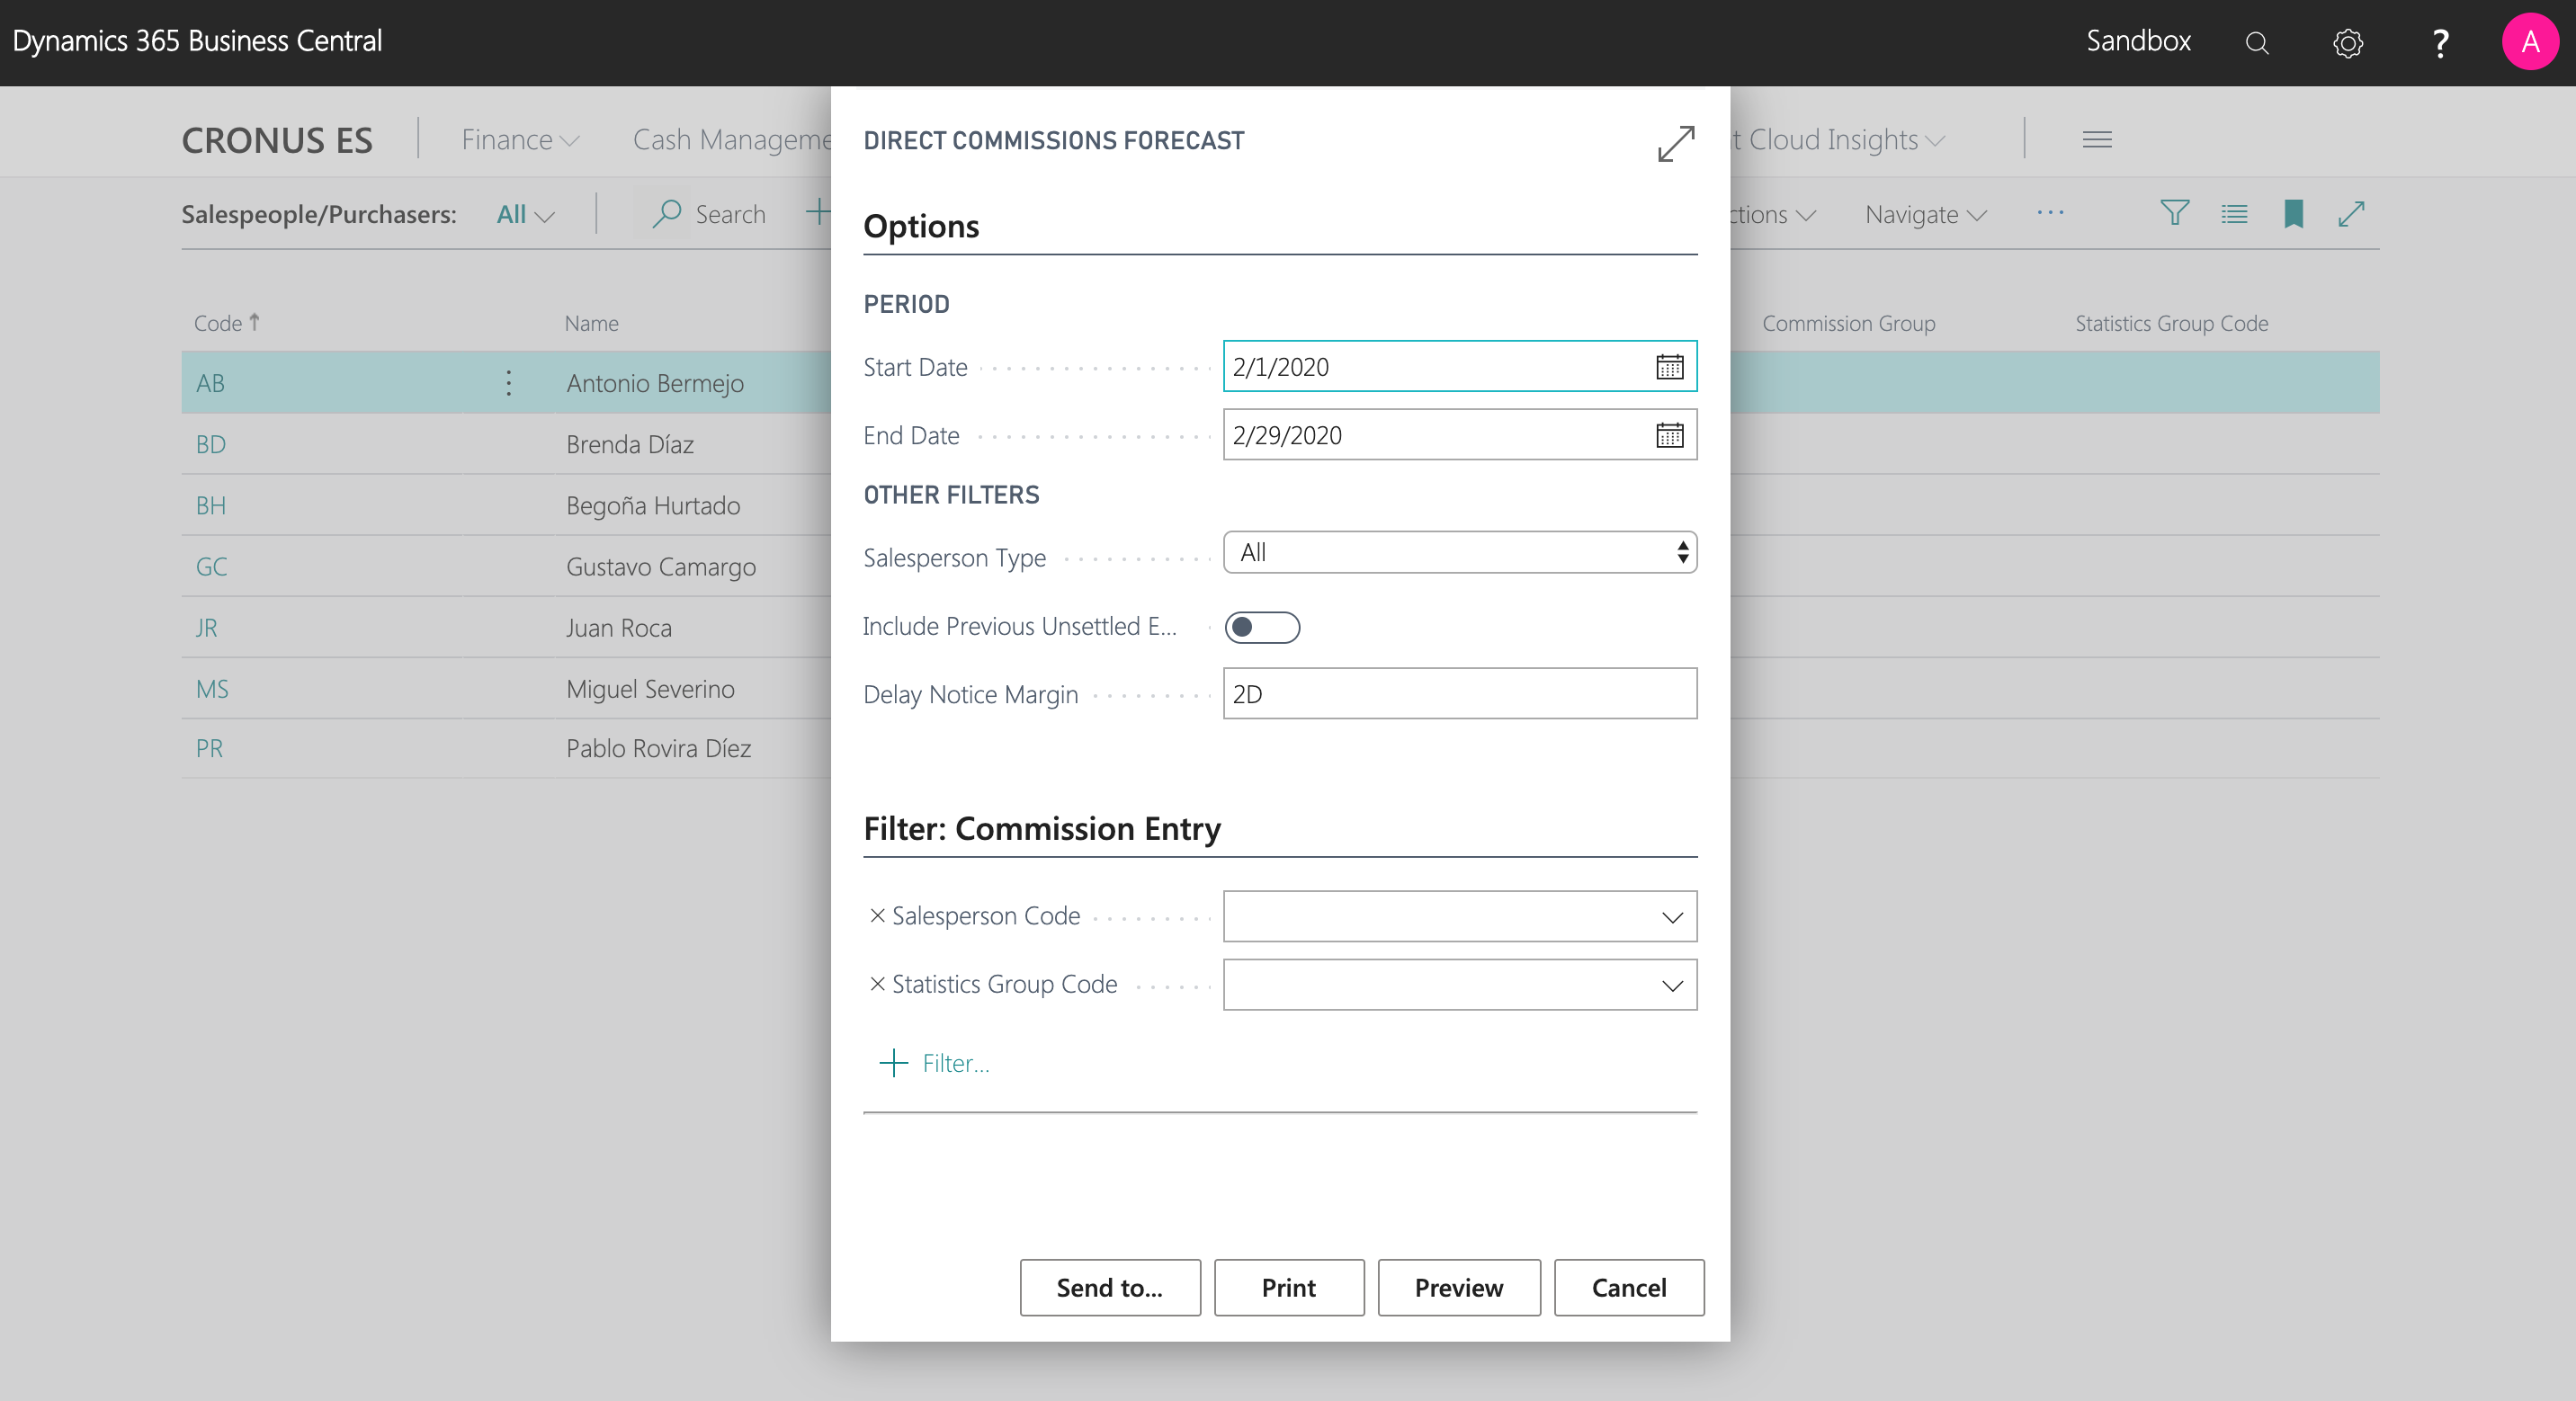2576x1401 pixels.
Task: Sort by the Name column header
Action: (591, 323)
